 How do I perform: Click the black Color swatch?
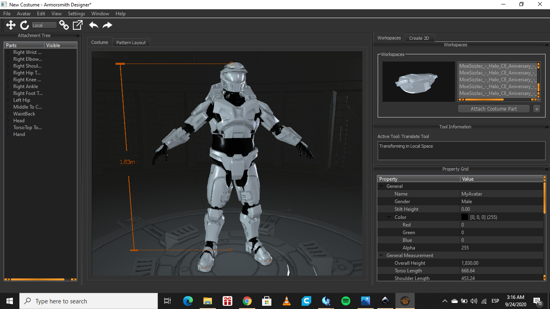click(x=465, y=217)
